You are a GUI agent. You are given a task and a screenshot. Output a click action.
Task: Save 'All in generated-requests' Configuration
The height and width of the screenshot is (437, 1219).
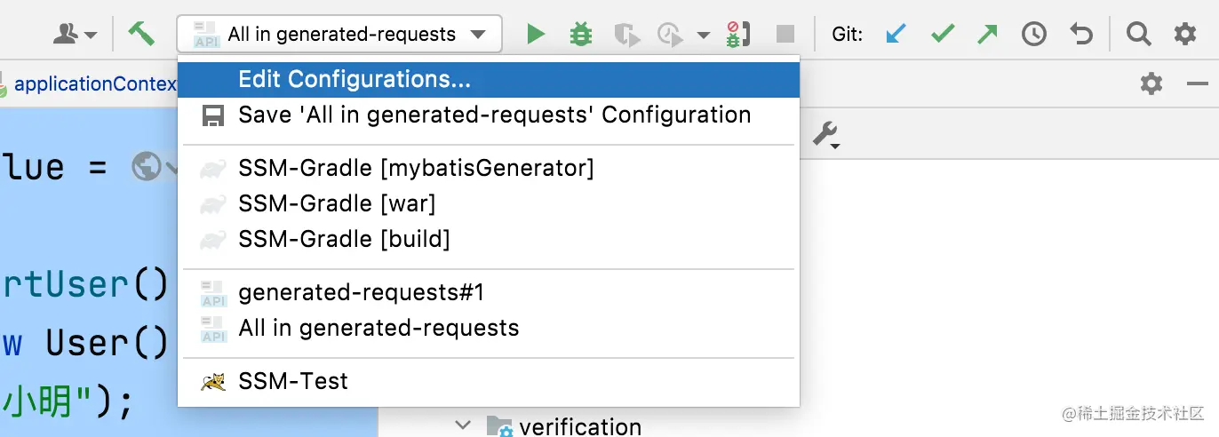[494, 115]
